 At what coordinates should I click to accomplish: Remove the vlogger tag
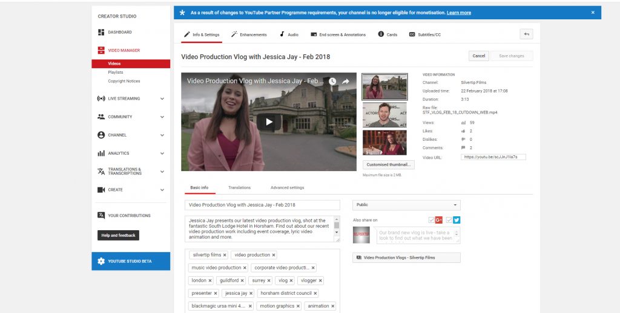(x=320, y=280)
